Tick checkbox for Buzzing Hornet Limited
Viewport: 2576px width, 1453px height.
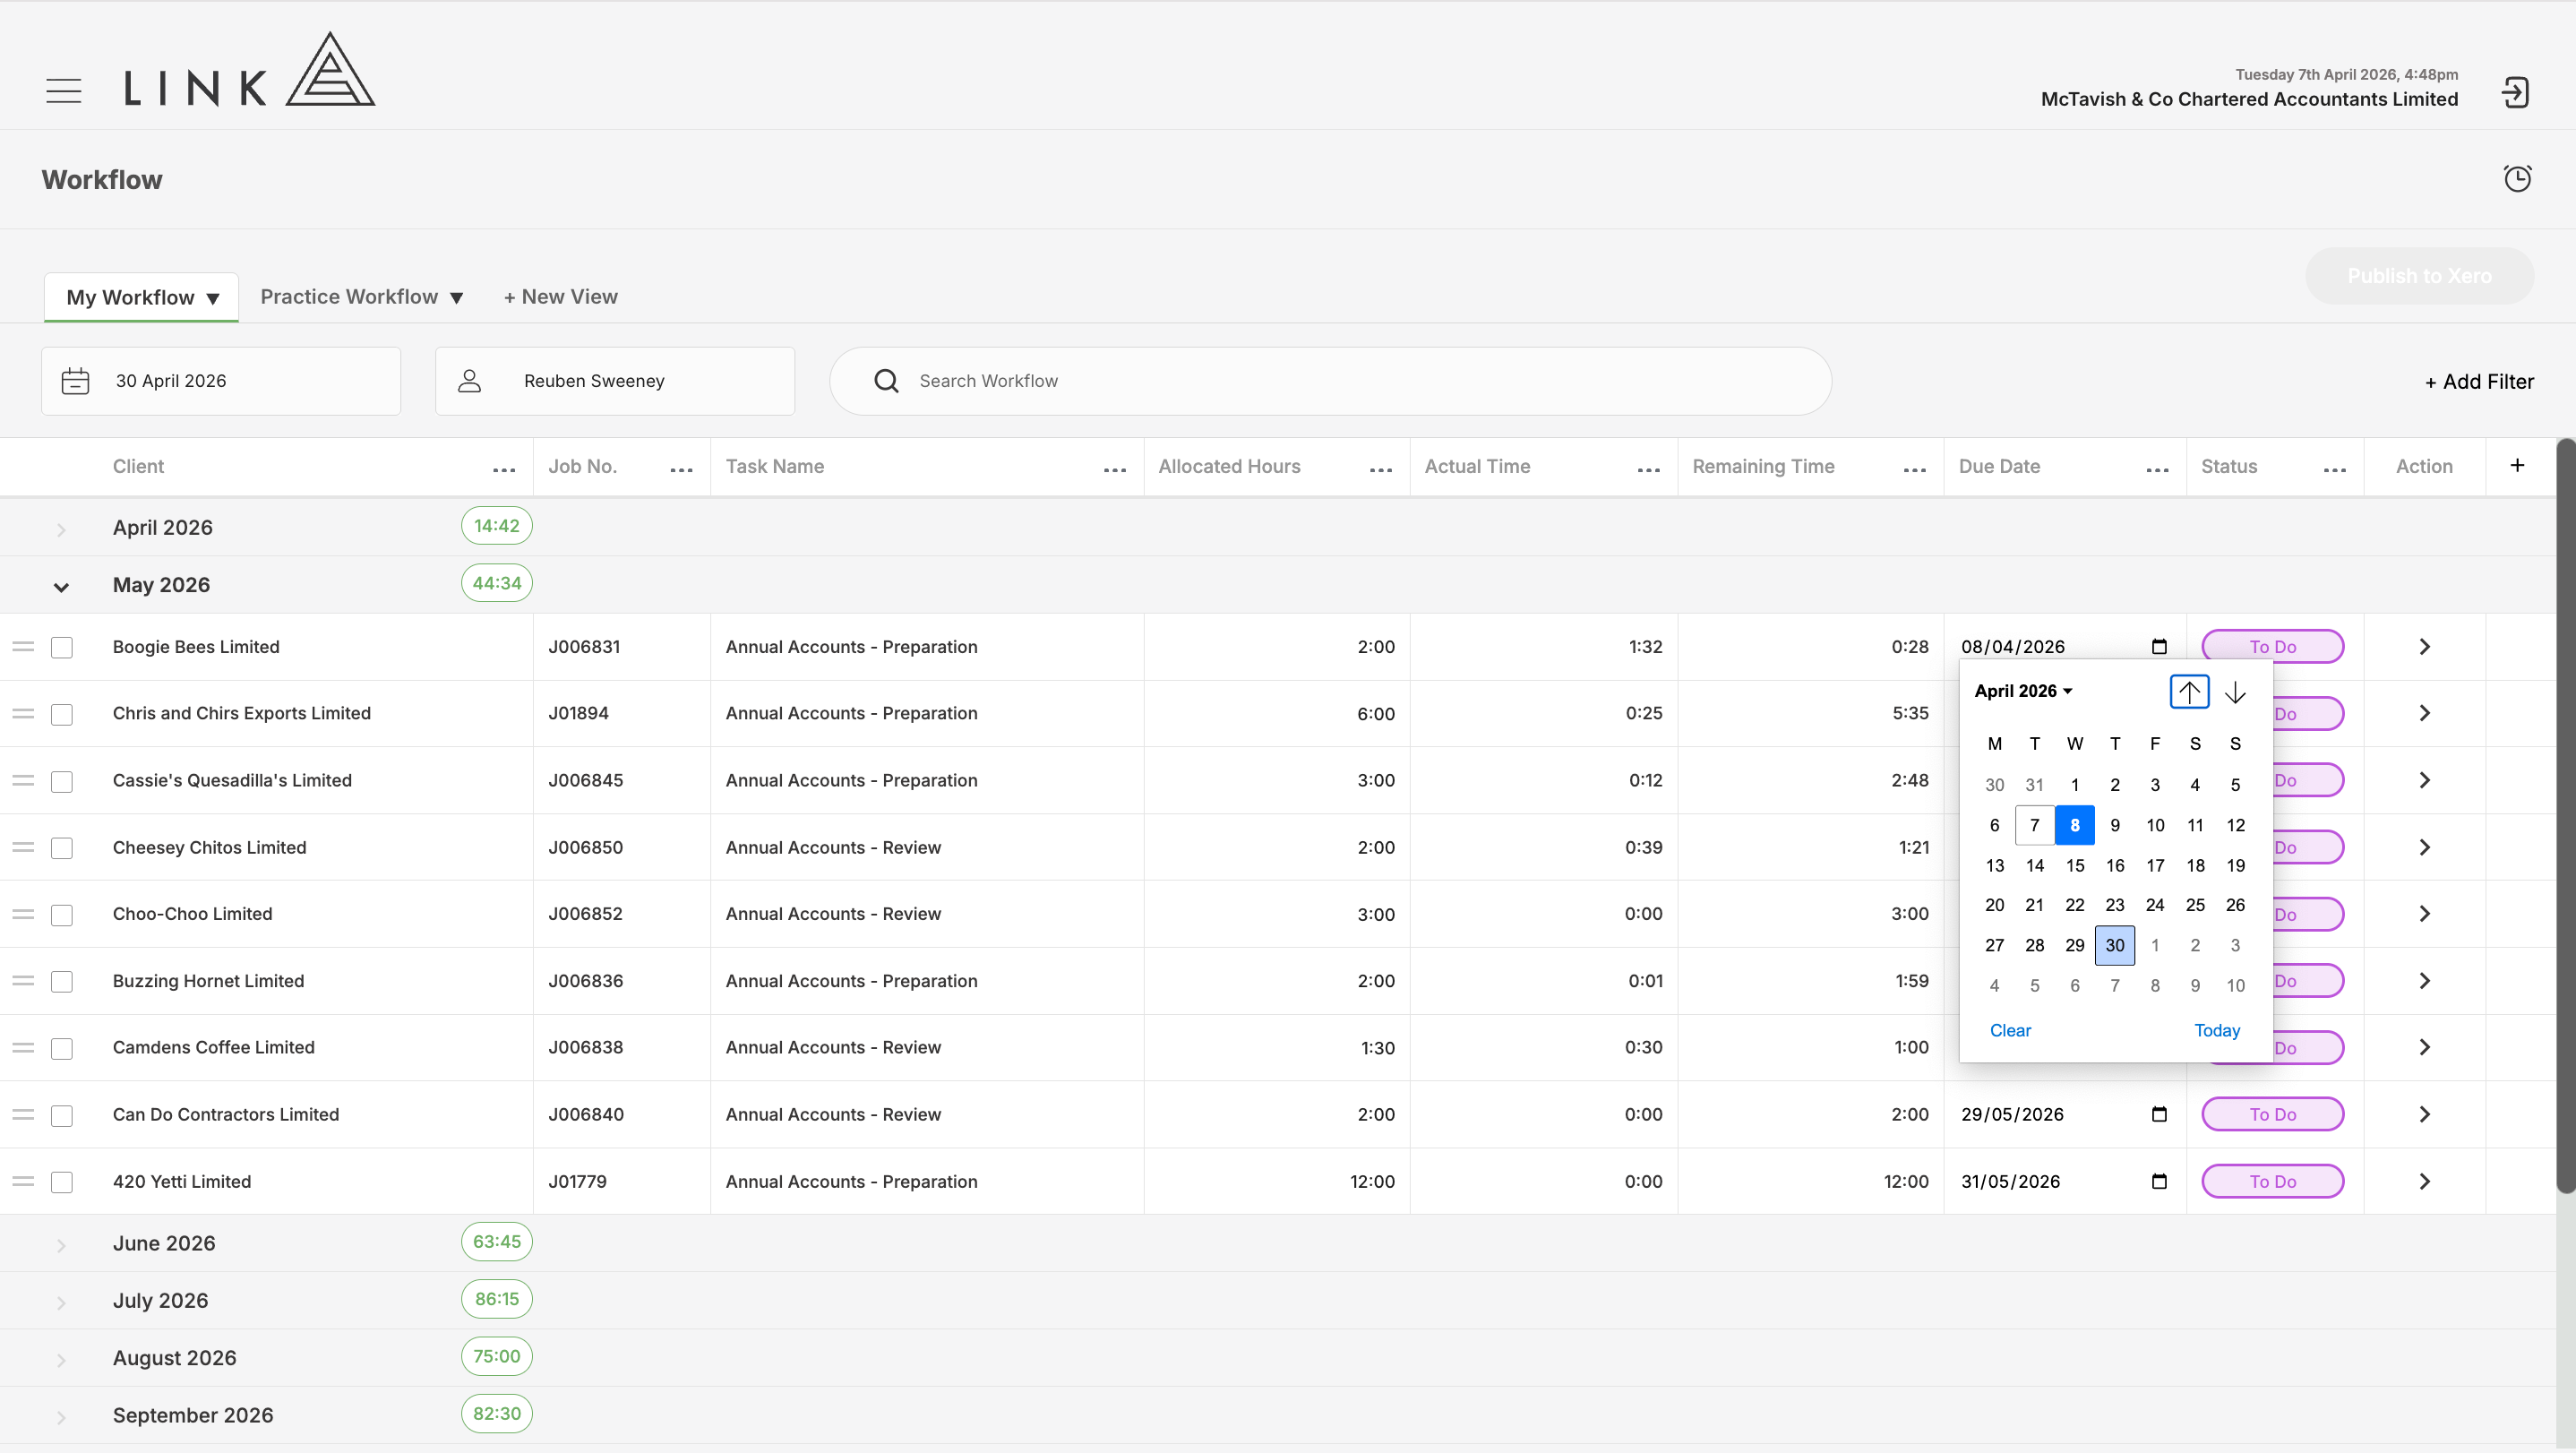[x=62, y=982]
